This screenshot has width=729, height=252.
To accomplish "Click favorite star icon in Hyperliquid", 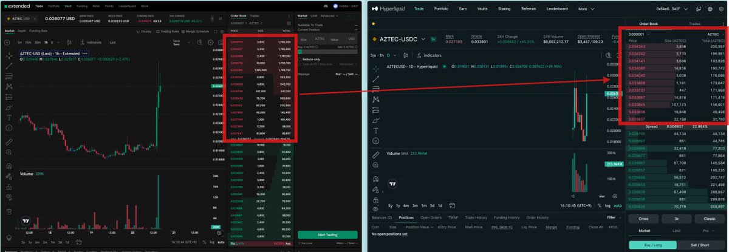I will click(x=374, y=23).
